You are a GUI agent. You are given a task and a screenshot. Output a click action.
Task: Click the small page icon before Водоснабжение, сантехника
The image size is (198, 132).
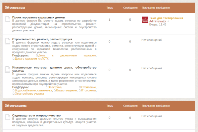point(13,90)
